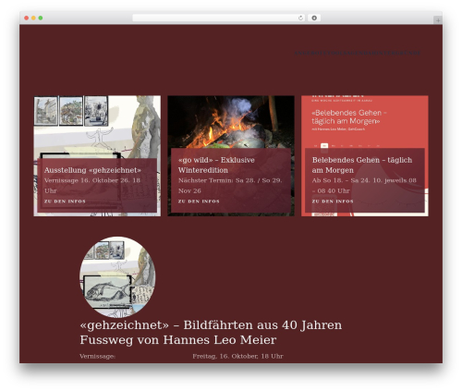
Task: Click the text 'Freitag, 16. Oktober, 18 Uhr'
Action: (237, 356)
